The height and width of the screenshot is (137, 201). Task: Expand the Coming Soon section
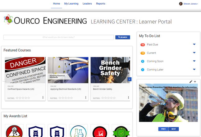(x=194, y=61)
